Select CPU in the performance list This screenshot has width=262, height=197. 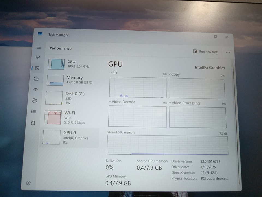(72, 64)
